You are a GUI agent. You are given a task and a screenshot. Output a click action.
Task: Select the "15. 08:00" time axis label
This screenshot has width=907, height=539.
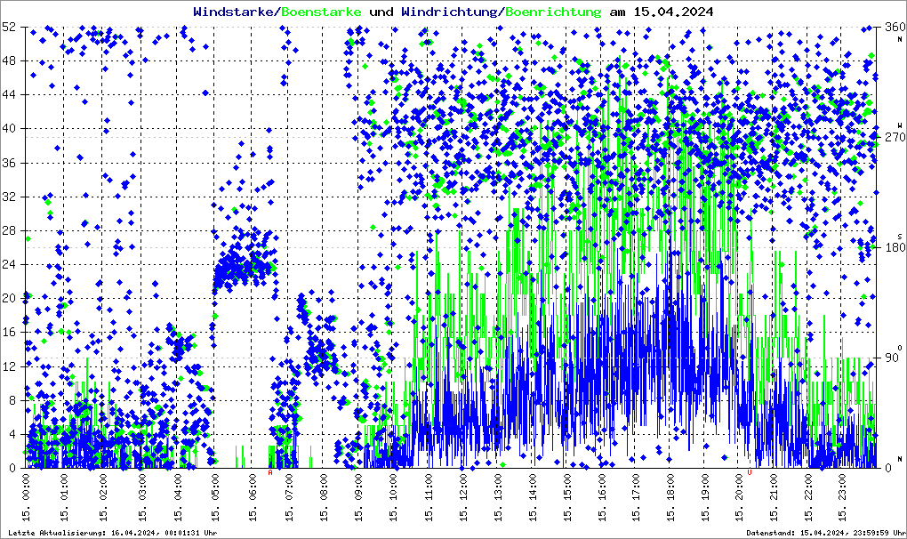click(324, 497)
